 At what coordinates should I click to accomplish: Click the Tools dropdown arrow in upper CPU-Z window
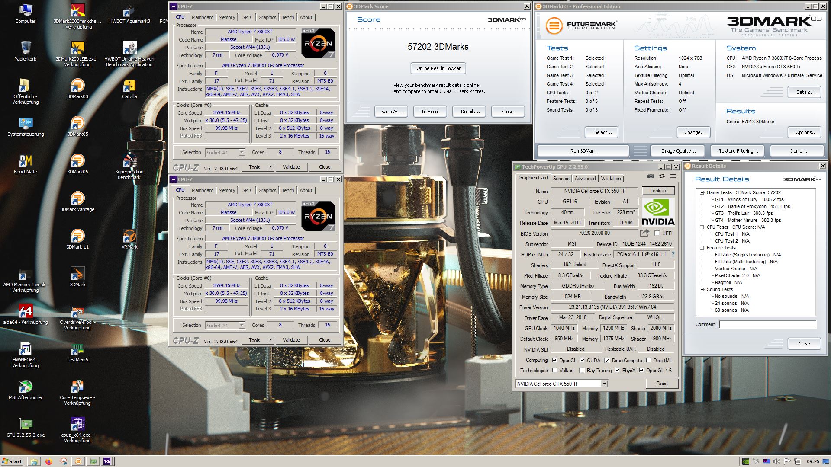[270, 167]
